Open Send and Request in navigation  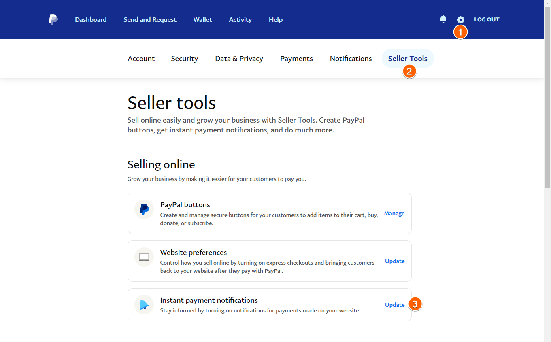point(150,19)
